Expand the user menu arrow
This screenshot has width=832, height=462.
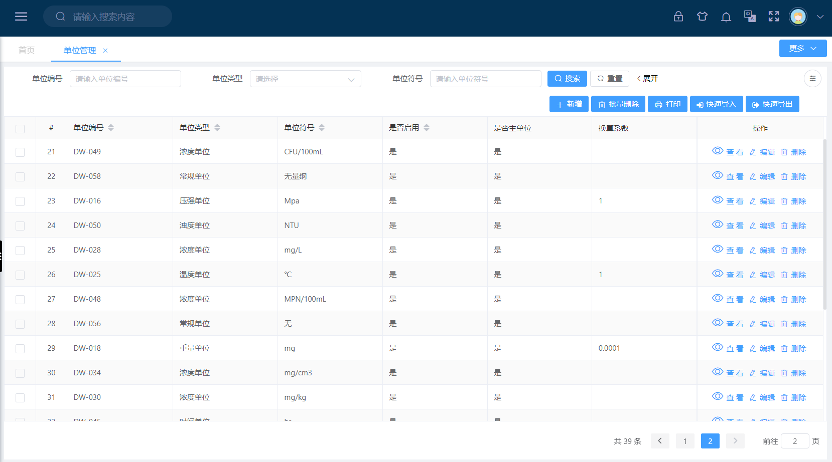820,17
